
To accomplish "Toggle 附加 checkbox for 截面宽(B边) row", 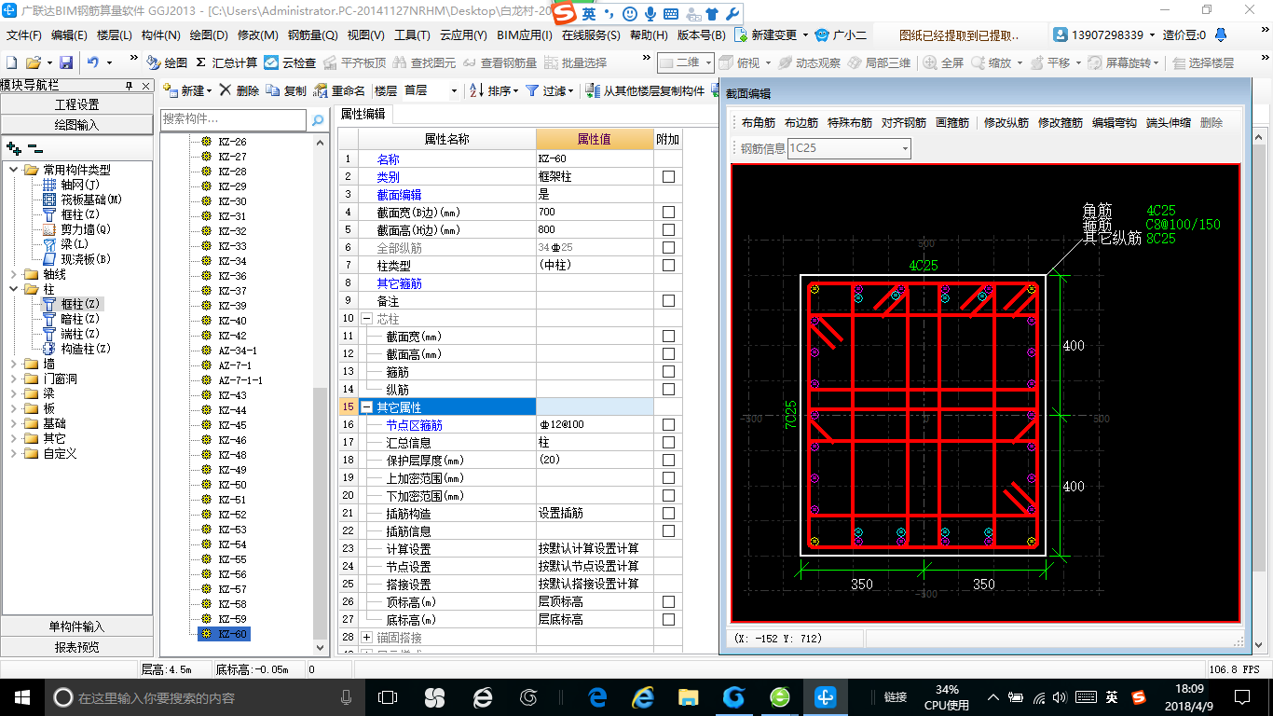I will tap(668, 213).
